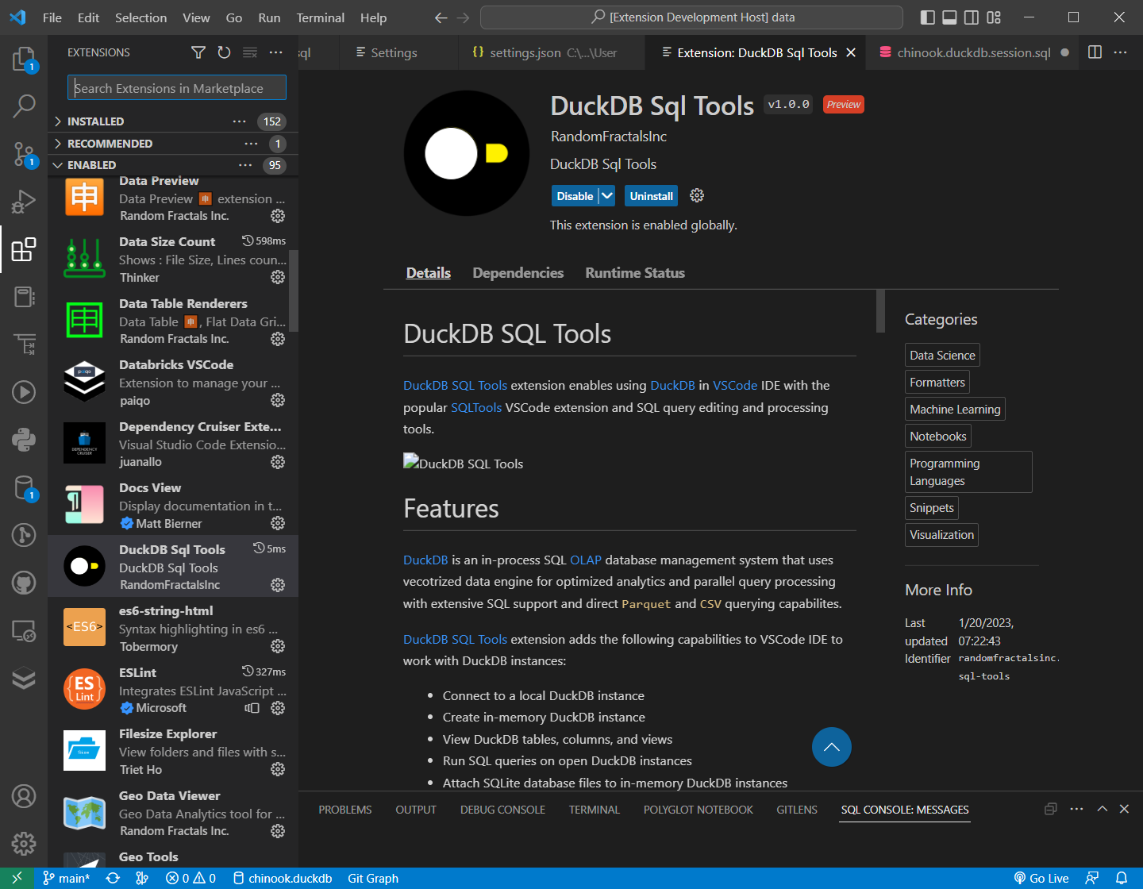Image resolution: width=1143 pixels, height=889 pixels.
Task: Click the scroll-to-top arrow button
Action: tap(832, 747)
